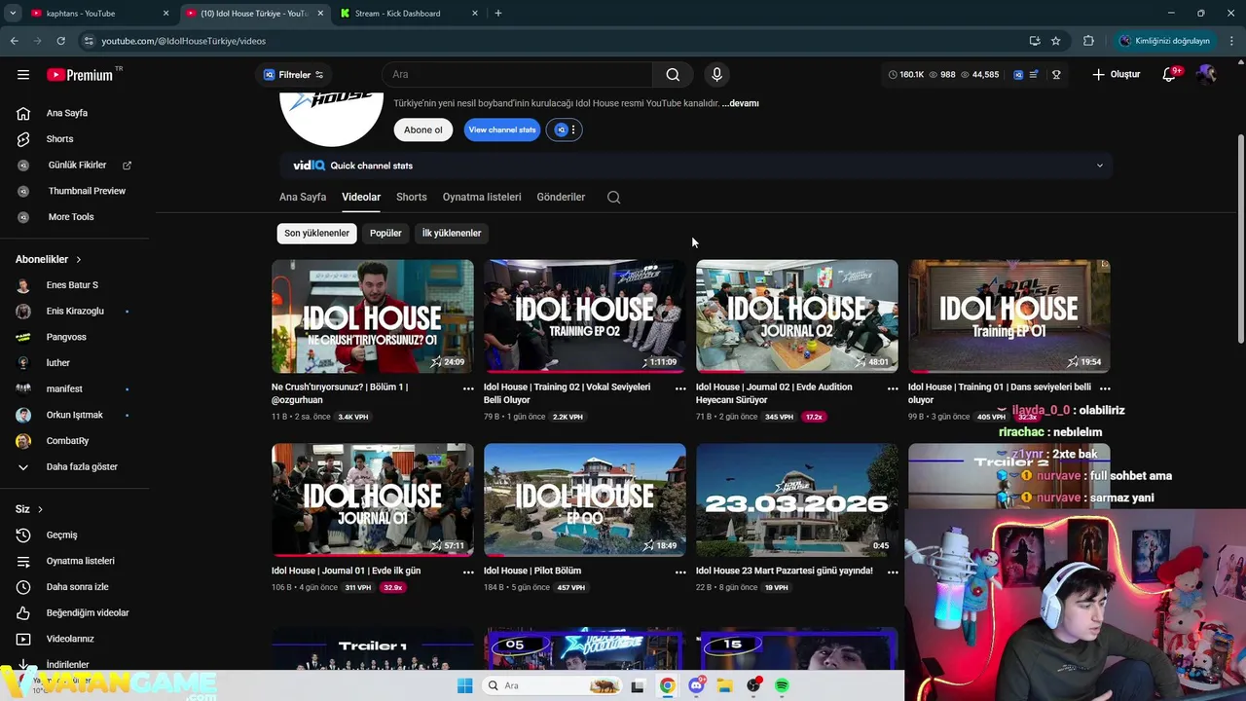Viewport: 1246px width, 701px height.
Task: Start voice search with microphone icon
Action: tap(716, 74)
